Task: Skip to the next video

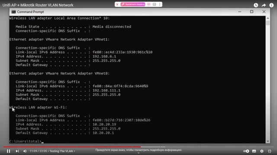Action: click(x=17, y=151)
